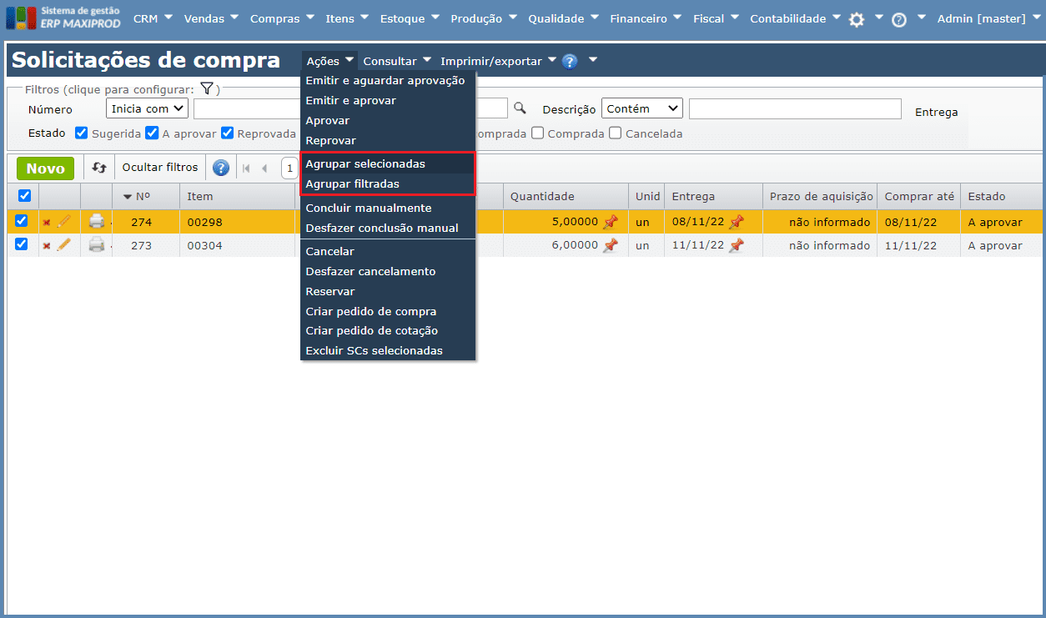Open the Fiscal top menu
The height and width of the screenshot is (618, 1046).
(716, 18)
